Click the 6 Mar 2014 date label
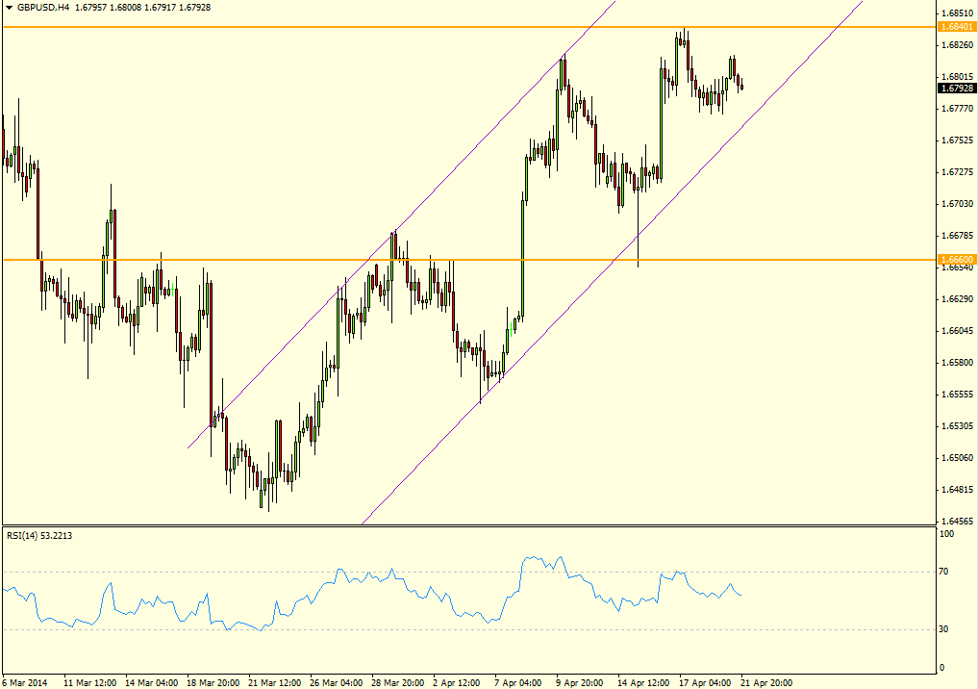The height and width of the screenshot is (689, 978). point(25,683)
